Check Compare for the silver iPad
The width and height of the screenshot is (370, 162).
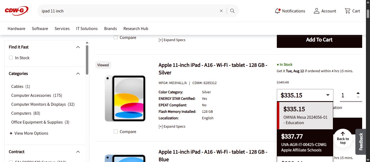click(x=116, y=131)
